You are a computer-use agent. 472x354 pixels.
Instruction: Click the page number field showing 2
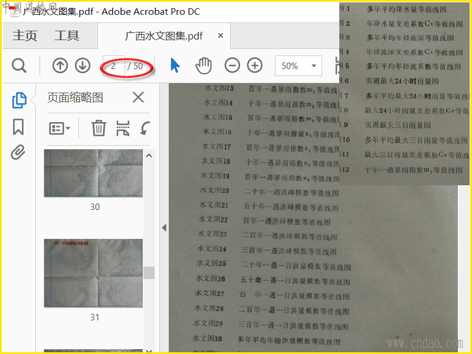[113, 65]
